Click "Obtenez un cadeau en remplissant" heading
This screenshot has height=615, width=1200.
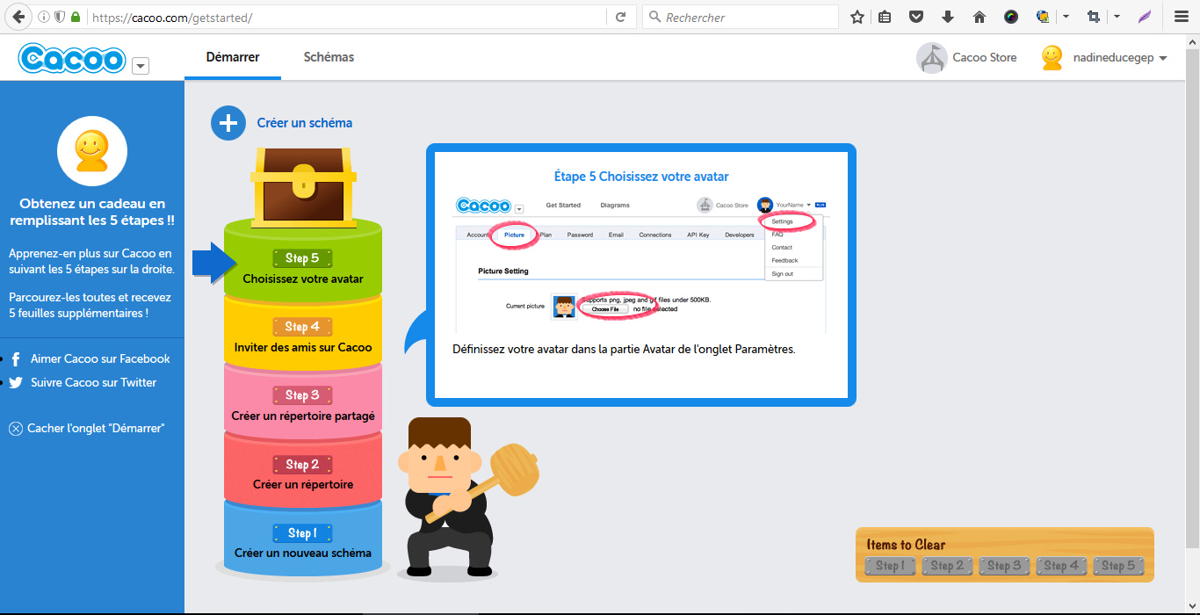(x=92, y=213)
